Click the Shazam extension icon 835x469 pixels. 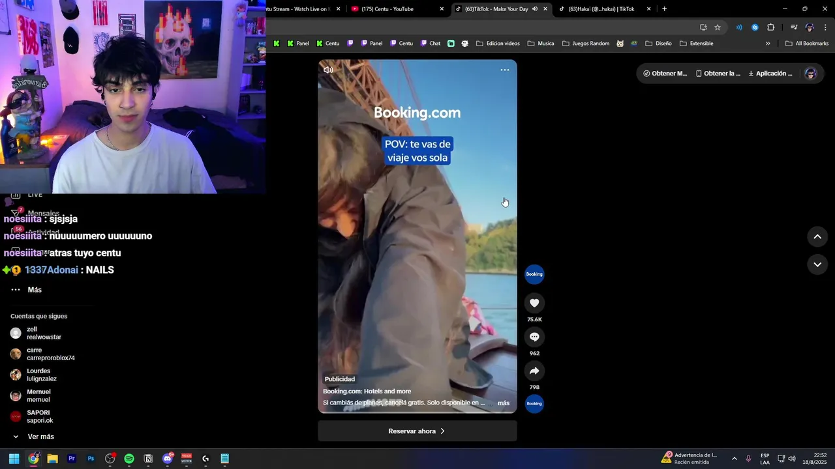tap(755, 27)
